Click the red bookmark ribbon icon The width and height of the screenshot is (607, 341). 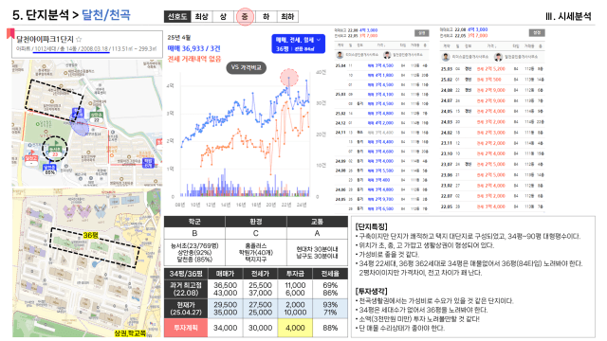10,34
